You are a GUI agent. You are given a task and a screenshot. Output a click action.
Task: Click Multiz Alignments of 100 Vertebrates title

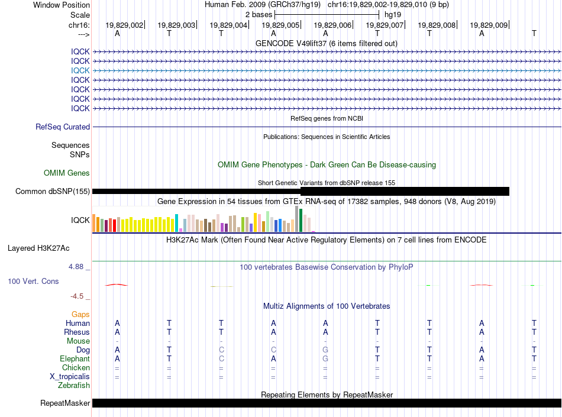pyautogui.click(x=327, y=306)
